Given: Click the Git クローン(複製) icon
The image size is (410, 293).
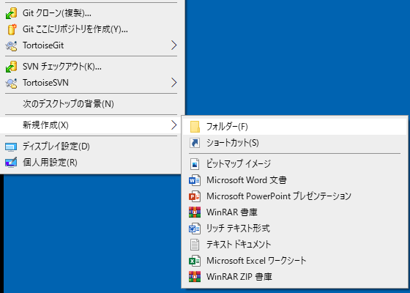Looking at the screenshot, I should pos(11,13).
